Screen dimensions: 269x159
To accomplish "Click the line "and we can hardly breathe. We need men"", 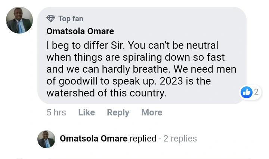I will click(x=141, y=69).
